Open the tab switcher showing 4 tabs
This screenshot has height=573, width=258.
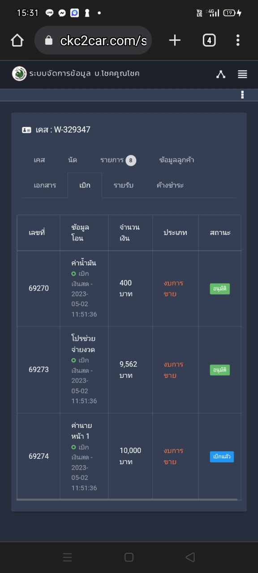pos(209,40)
